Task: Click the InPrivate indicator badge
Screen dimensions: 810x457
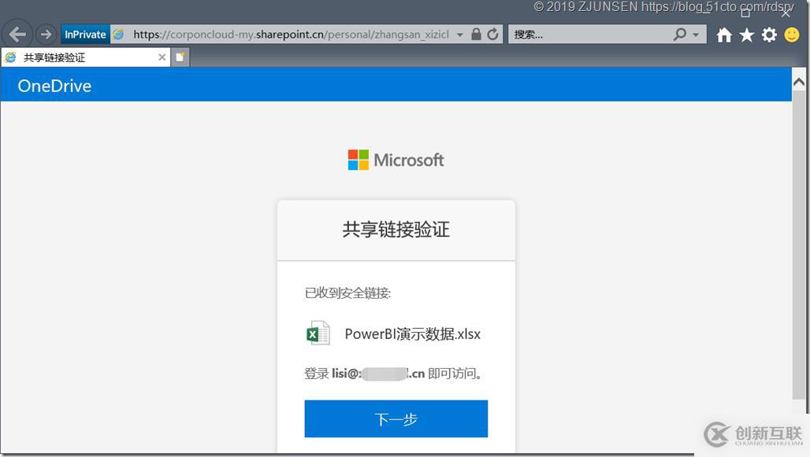Action: pos(85,35)
